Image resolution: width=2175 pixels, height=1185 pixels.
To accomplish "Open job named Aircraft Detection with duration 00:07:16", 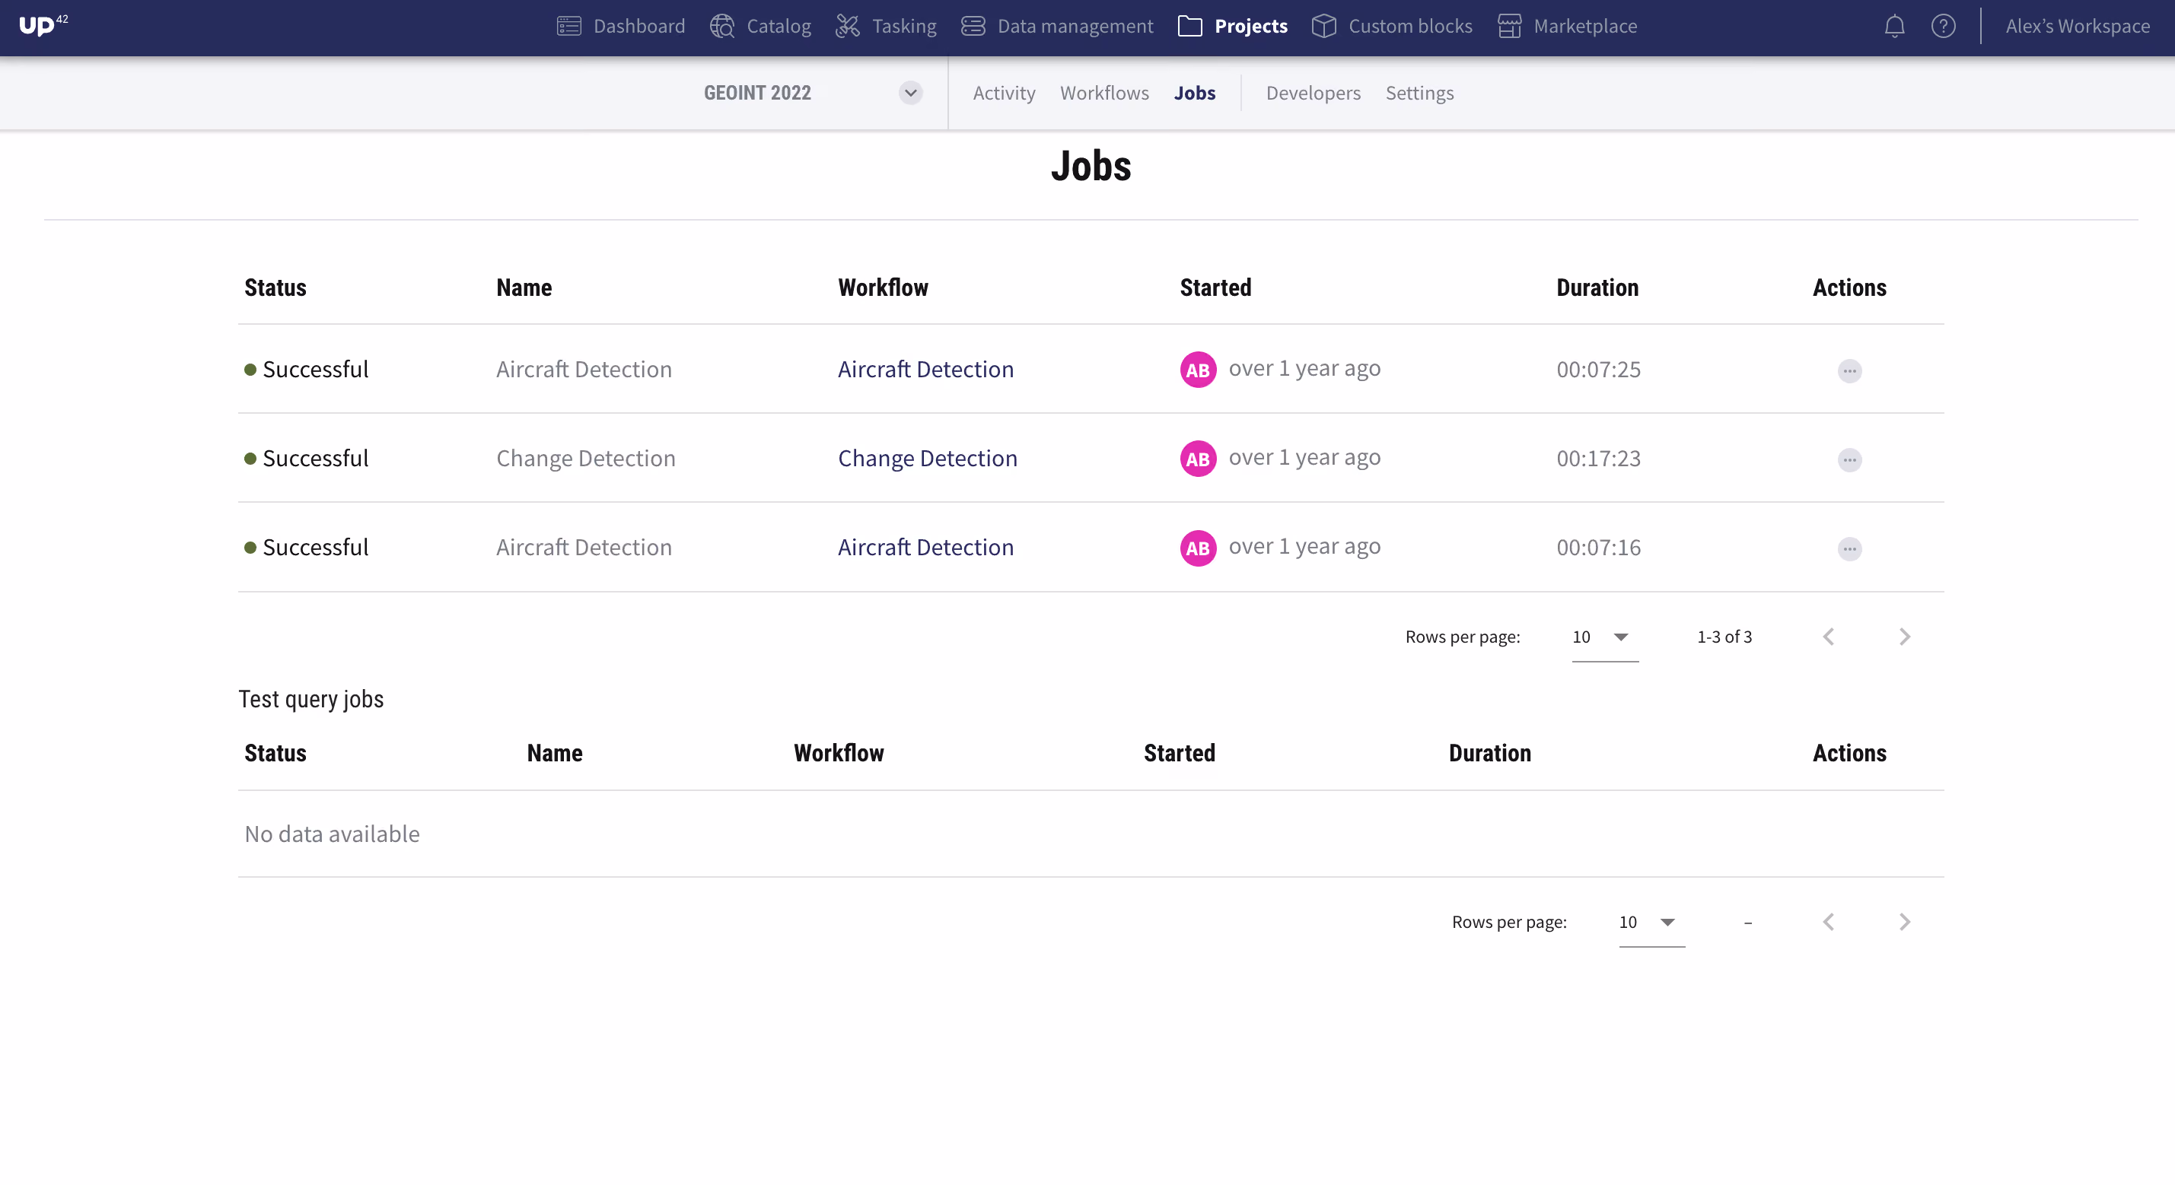I will [x=584, y=548].
